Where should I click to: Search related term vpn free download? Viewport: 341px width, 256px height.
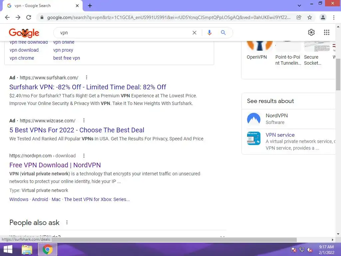29,42
